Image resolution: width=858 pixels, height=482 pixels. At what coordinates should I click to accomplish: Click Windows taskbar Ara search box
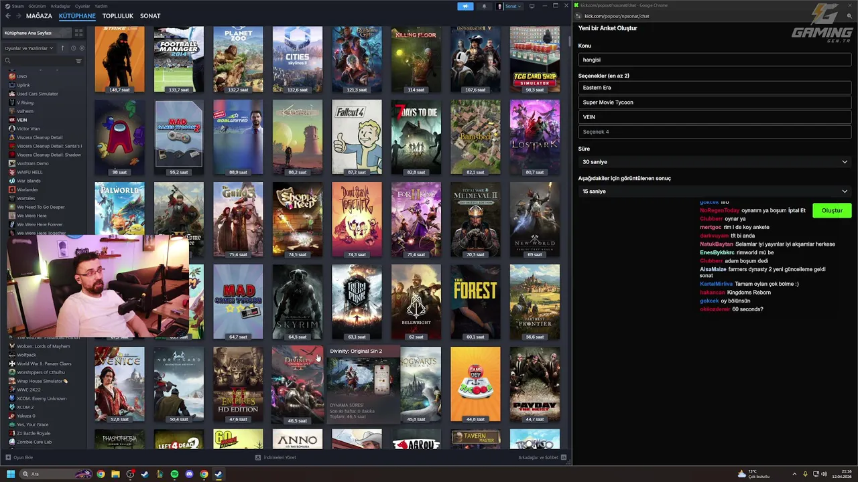pyautogui.click(x=56, y=474)
